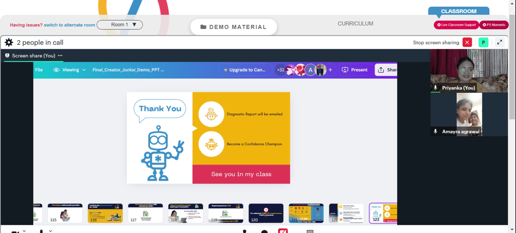Click 'Become a Confidence Champion' text
Viewport: 516px width, 233px height.
click(x=254, y=144)
